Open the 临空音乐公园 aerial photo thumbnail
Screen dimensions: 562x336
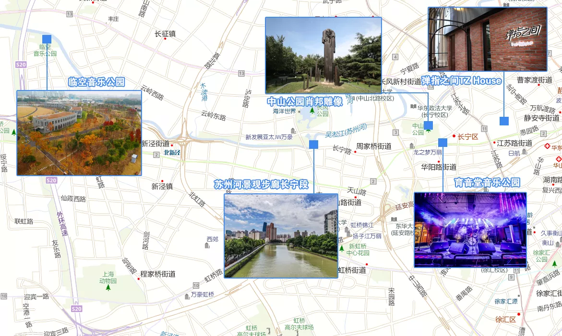(79, 133)
